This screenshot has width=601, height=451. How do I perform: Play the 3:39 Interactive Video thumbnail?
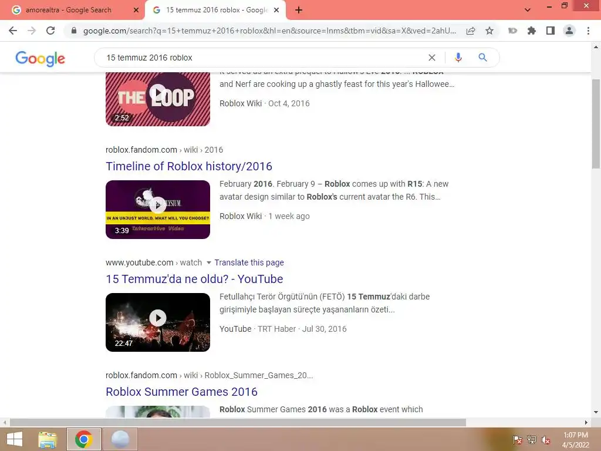[x=158, y=210]
